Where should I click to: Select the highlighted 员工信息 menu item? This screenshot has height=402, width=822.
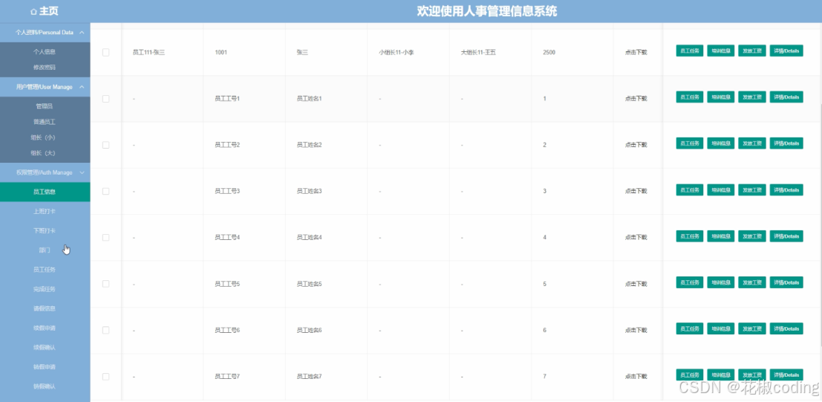tap(45, 192)
